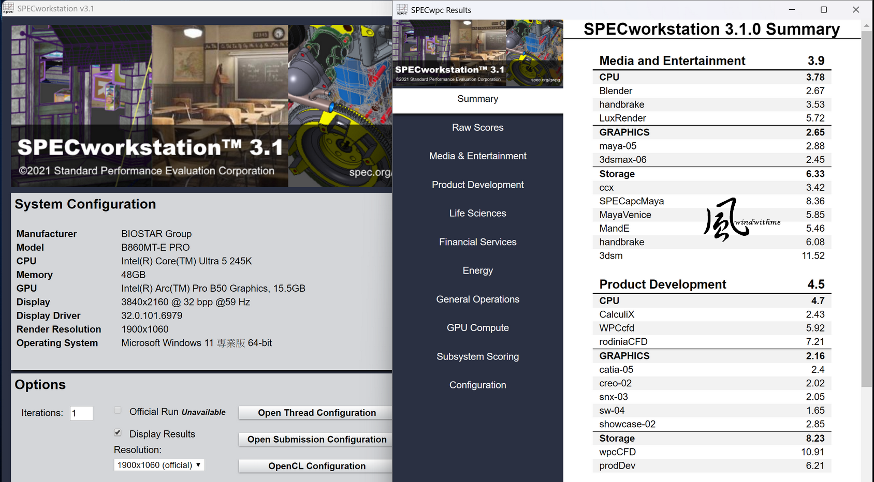Click Open Submission Configuration button

(316, 439)
